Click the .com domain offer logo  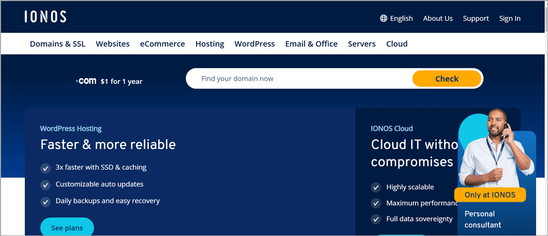[86, 81]
